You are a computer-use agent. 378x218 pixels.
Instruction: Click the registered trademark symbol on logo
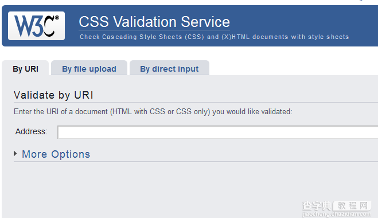(57, 18)
